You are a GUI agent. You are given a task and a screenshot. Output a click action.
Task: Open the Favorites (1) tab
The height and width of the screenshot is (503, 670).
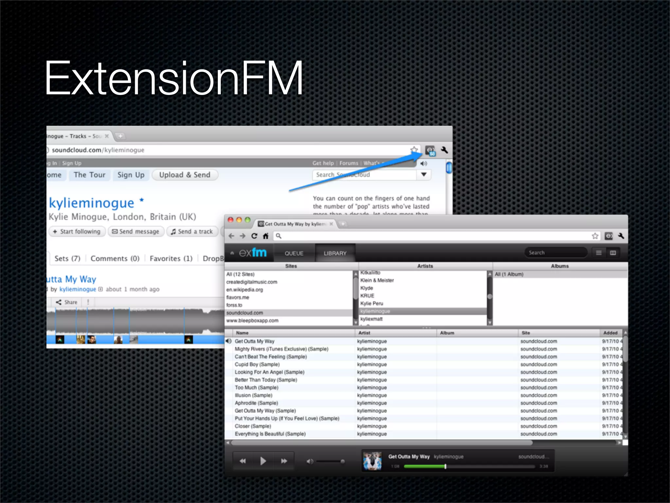(171, 258)
